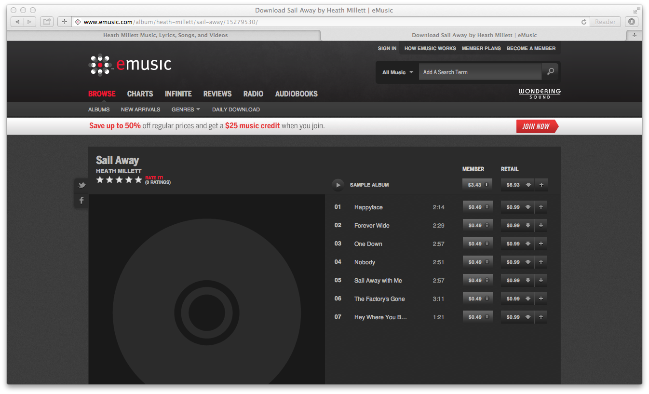This screenshot has height=394, width=649.
Task: Rate the album one star
Action: [100, 180]
